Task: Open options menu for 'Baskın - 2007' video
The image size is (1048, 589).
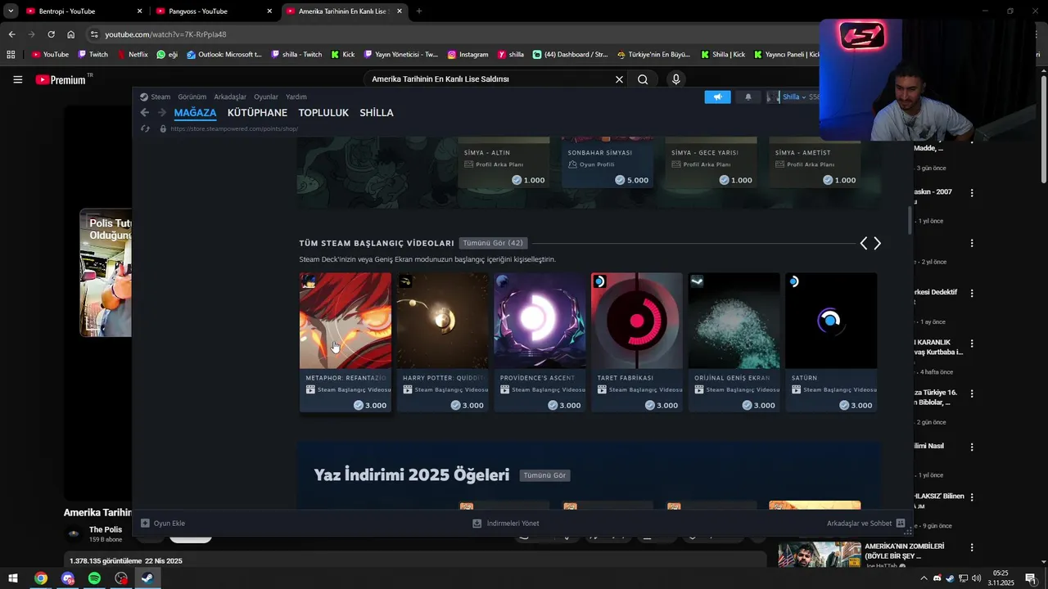Action: 972,193
